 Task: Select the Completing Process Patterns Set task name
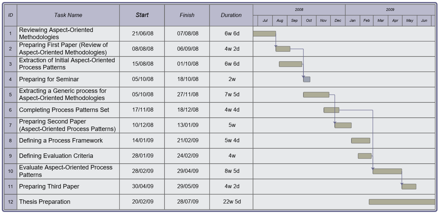tap(64, 110)
